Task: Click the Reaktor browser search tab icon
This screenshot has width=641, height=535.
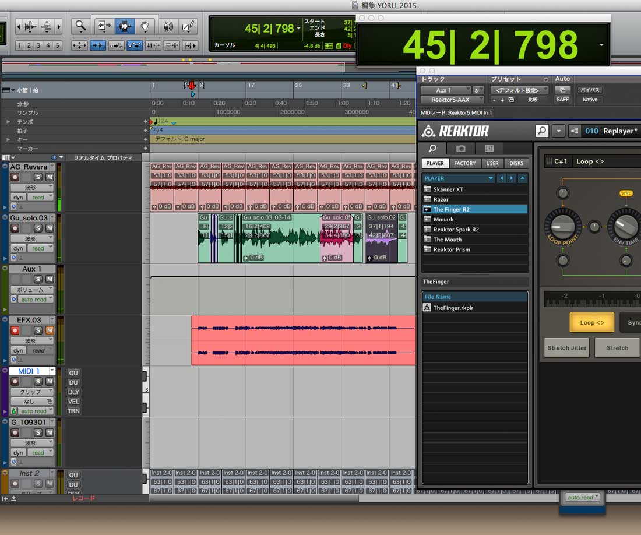Action: pyautogui.click(x=432, y=149)
